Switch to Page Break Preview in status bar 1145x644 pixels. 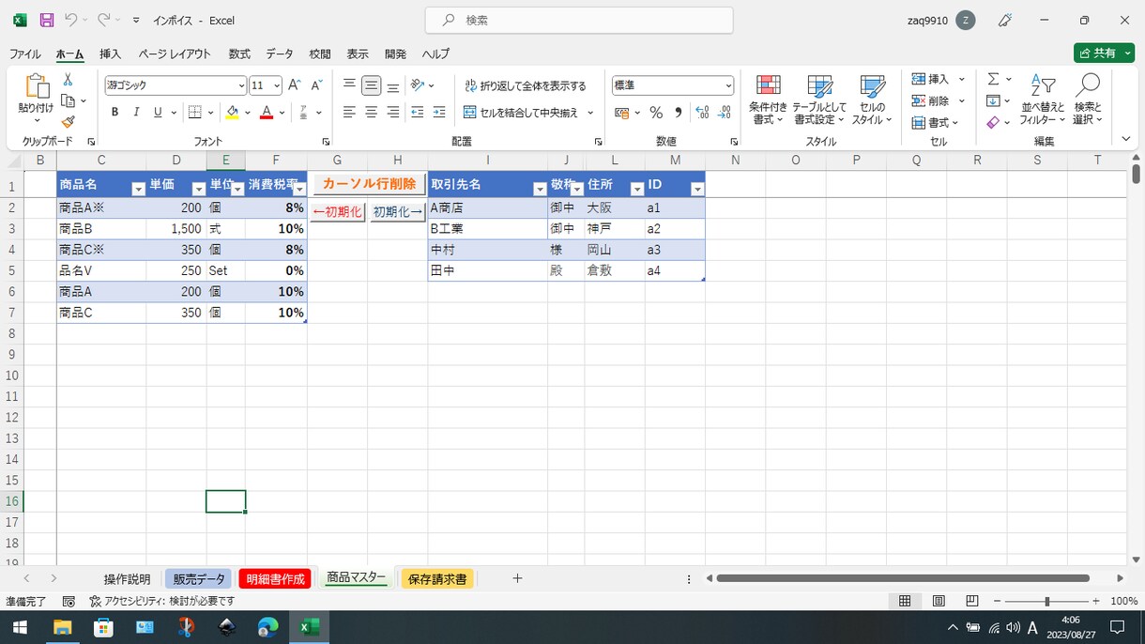click(972, 601)
